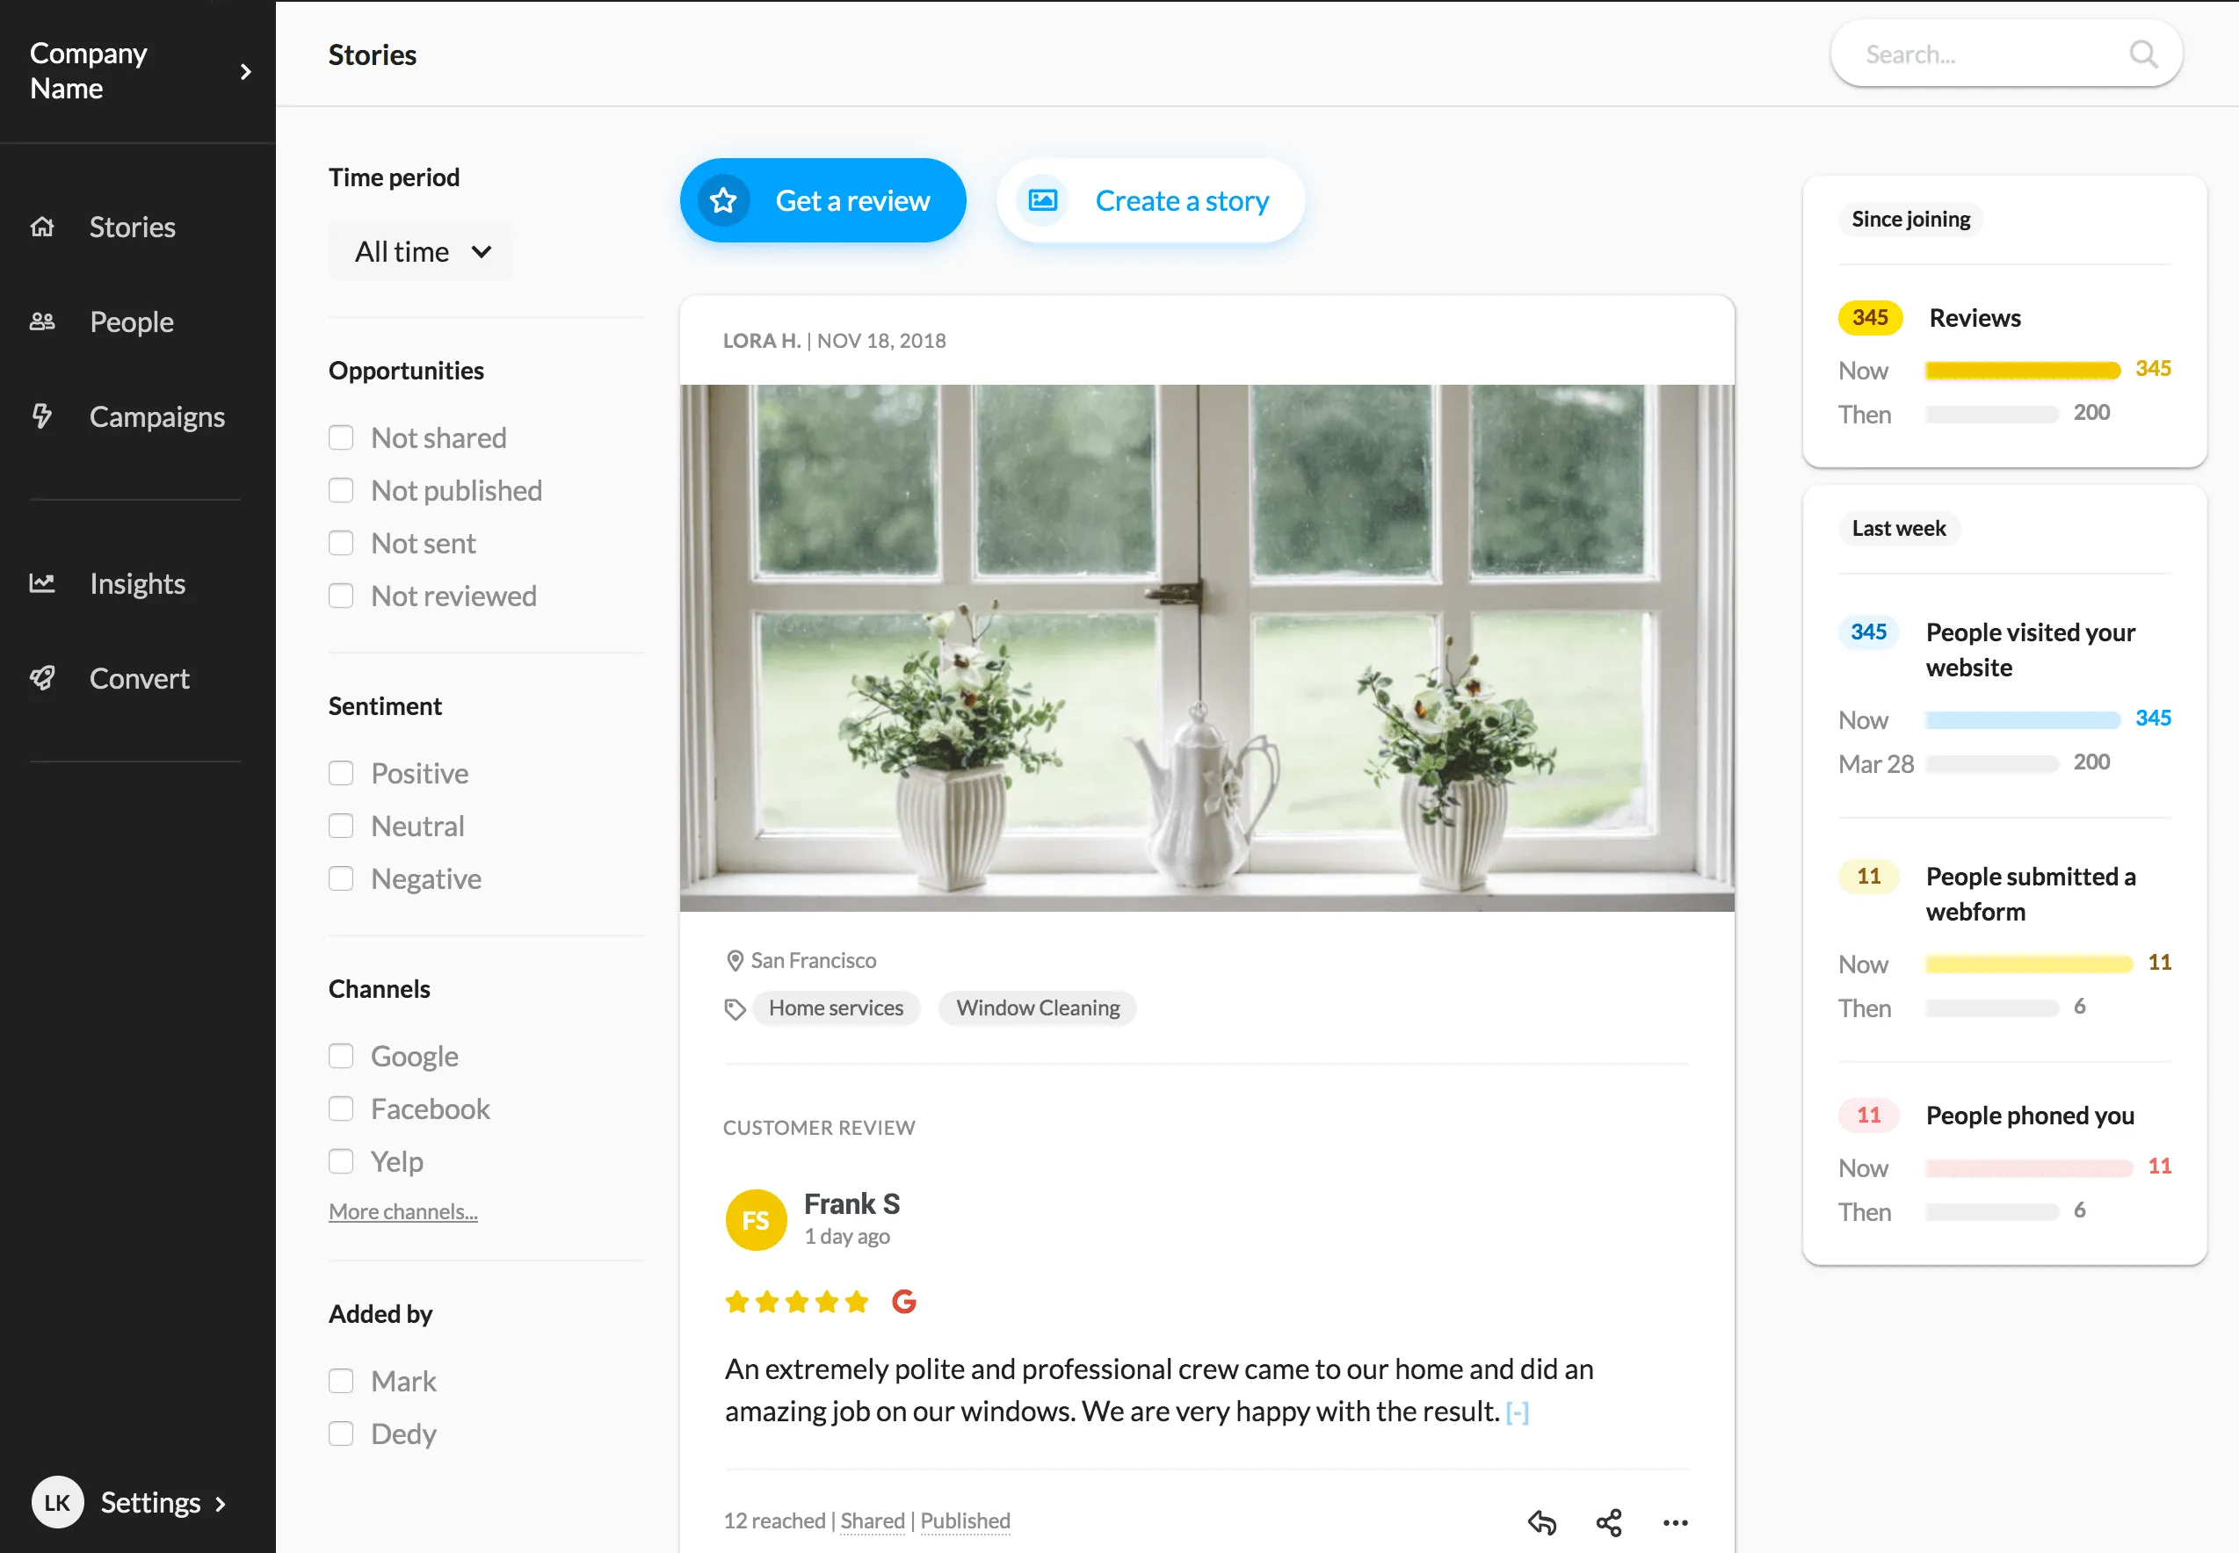Open the More channels... link
The width and height of the screenshot is (2239, 1553).
[403, 1211]
